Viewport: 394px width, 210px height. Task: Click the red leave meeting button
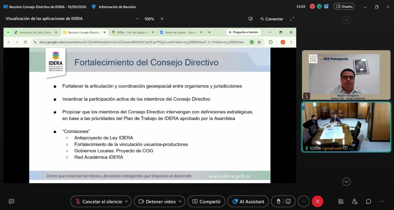coord(317,201)
